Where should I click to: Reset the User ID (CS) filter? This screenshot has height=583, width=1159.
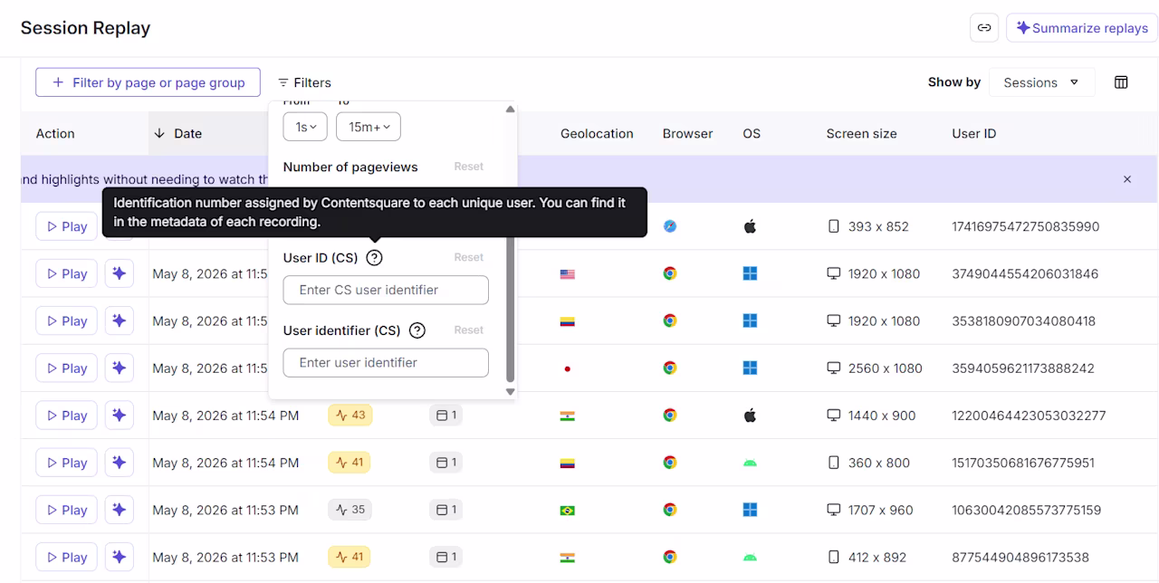[469, 257]
